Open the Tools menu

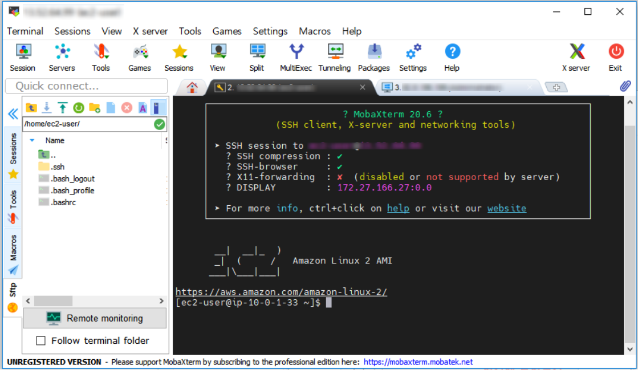(190, 31)
